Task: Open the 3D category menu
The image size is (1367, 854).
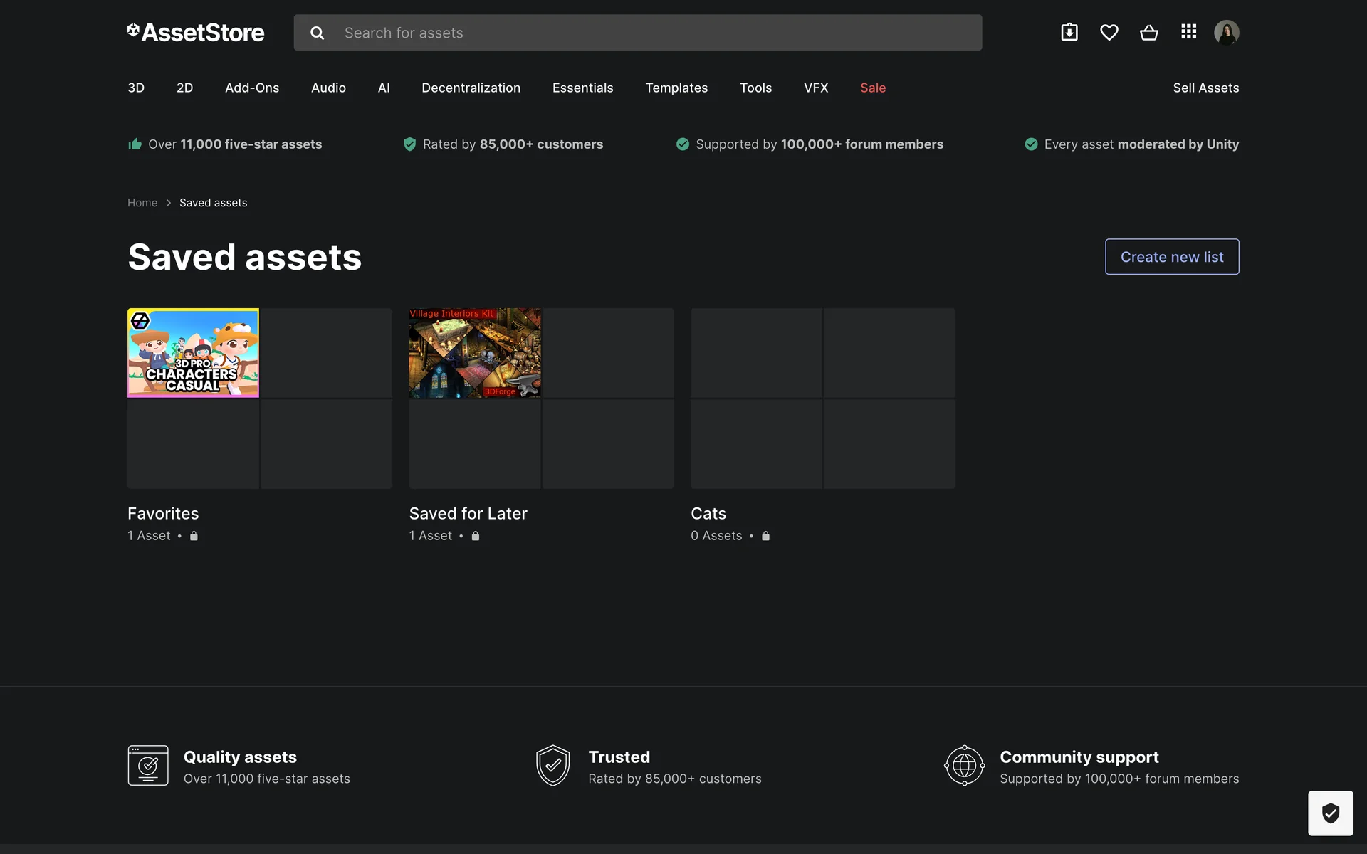Action: point(136,88)
